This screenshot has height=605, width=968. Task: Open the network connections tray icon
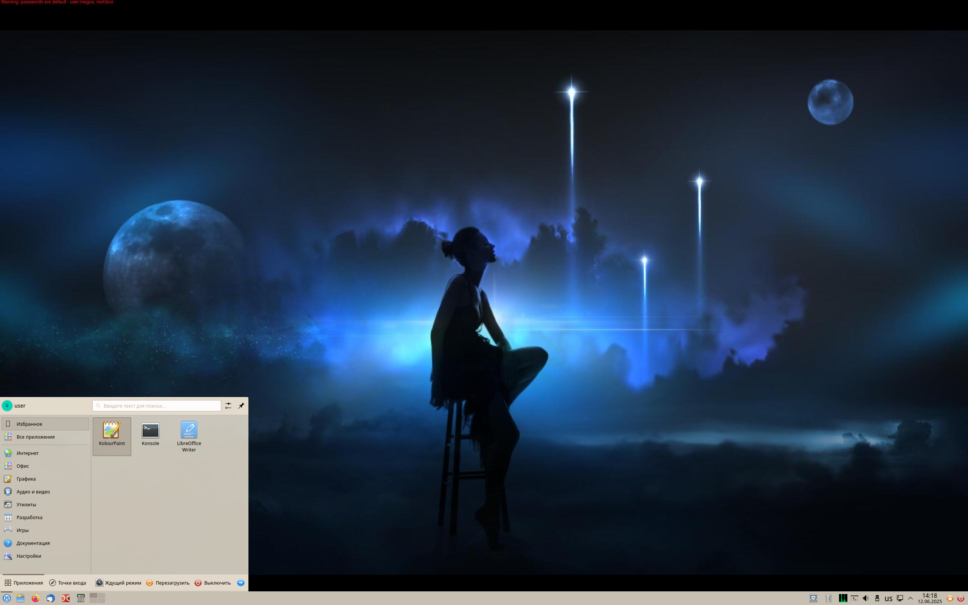point(900,598)
